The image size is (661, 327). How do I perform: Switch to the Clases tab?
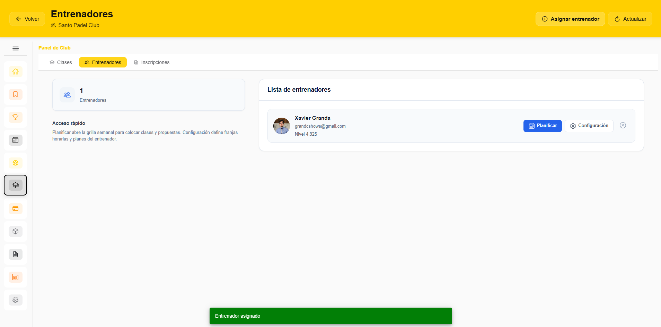(61, 62)
